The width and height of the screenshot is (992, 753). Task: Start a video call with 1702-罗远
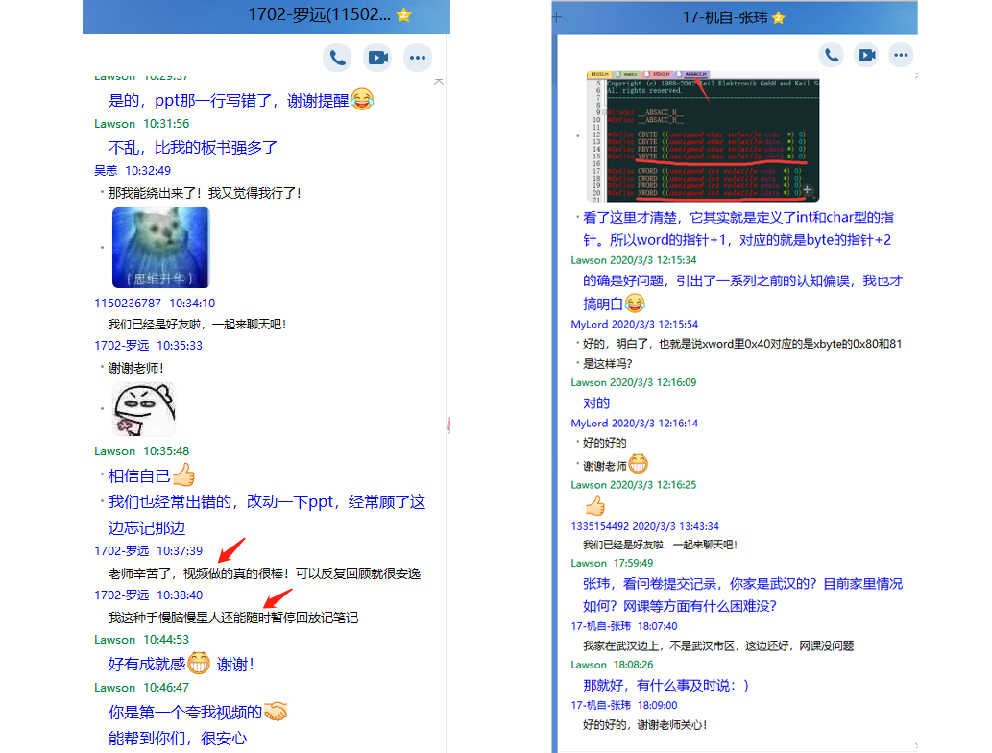click(377, 58)
